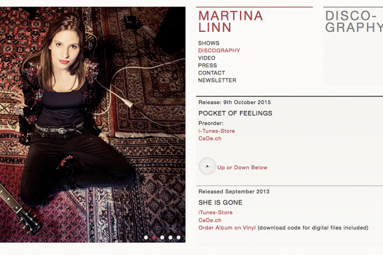Screen dimensions: 383x255
Task: Select the first slideshow dot
Action: [x=146, y=237]
